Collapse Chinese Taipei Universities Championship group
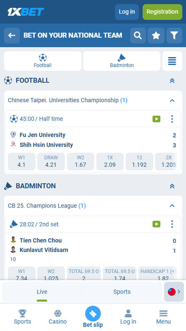The height and width of the screenshot is (331, 186). (x=172, y=101)
